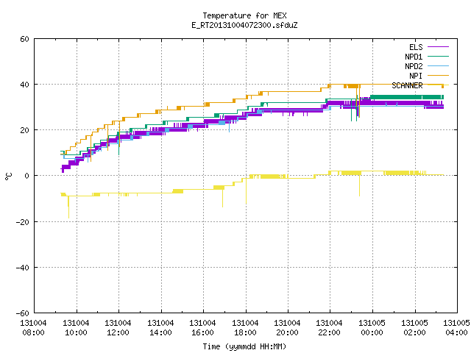The image size is (471, 353).
Task: Select the file name E_RT20131004072300.sfduZ
Action: [244, 25]
